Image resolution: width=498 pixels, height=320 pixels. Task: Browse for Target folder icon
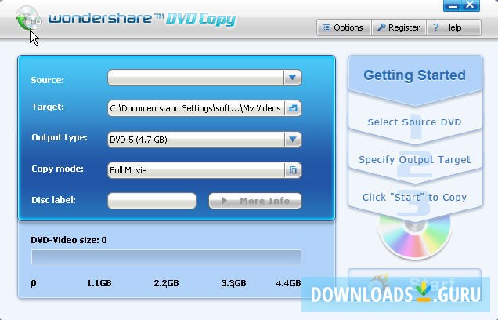pyautogui.click(x=293, y=108)
